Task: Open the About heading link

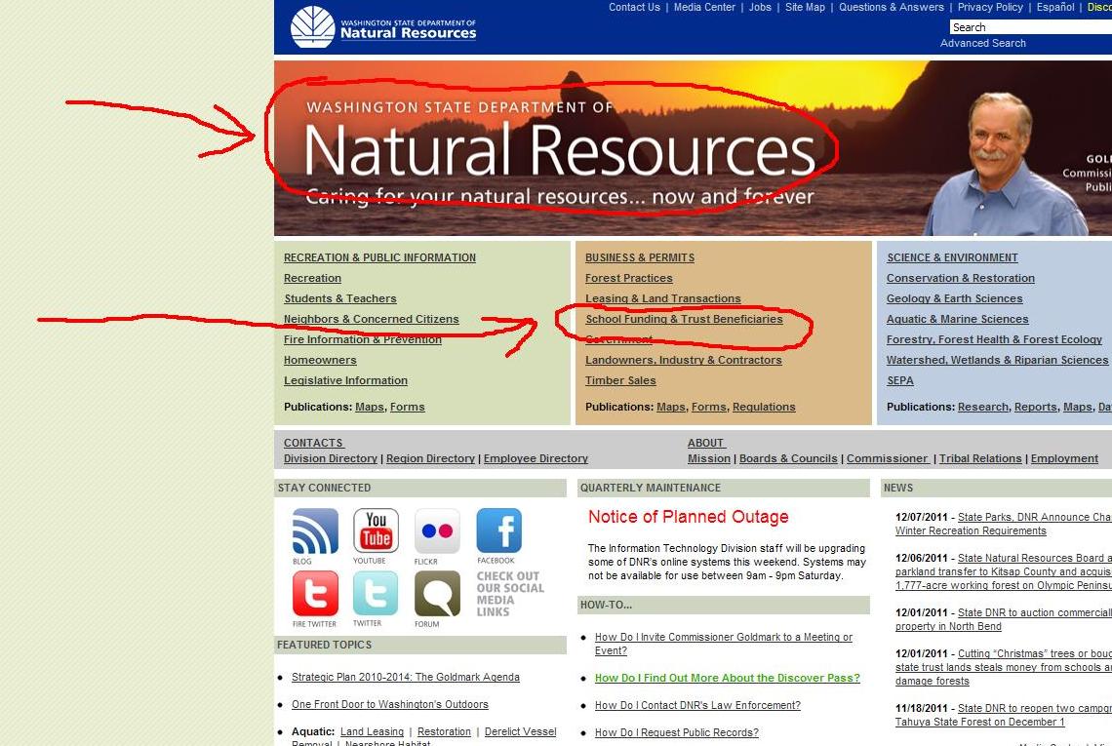Action: click(x=705, y=443)
